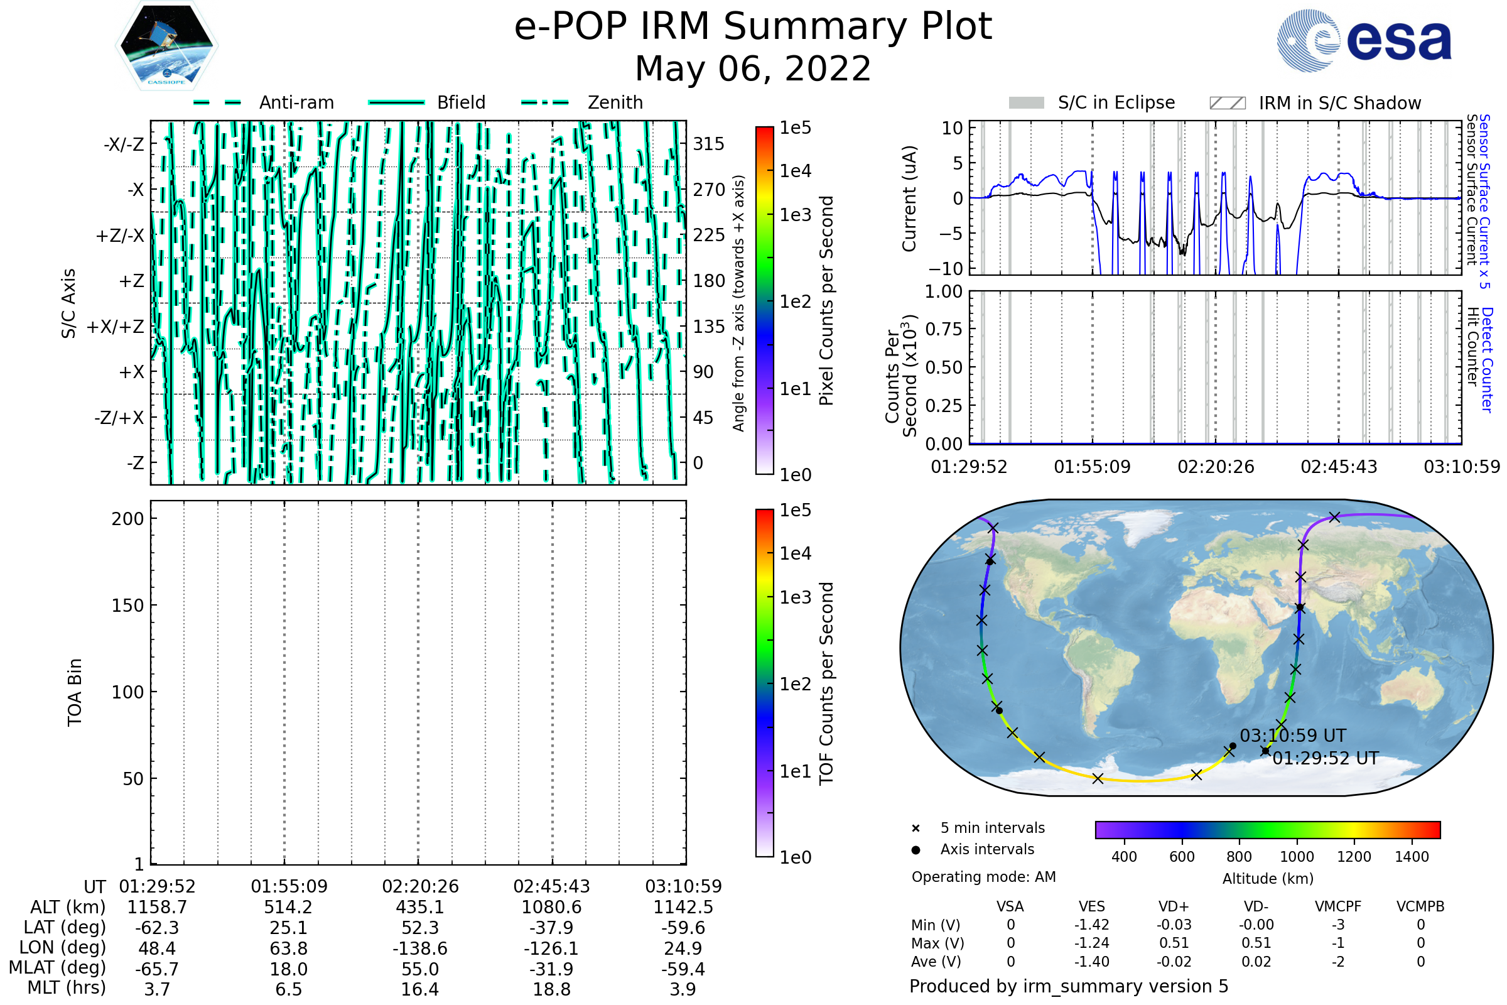Click the 5 min intervals cross marker
Screen dimensions: 1507x1005
click(x=916, y=828)
